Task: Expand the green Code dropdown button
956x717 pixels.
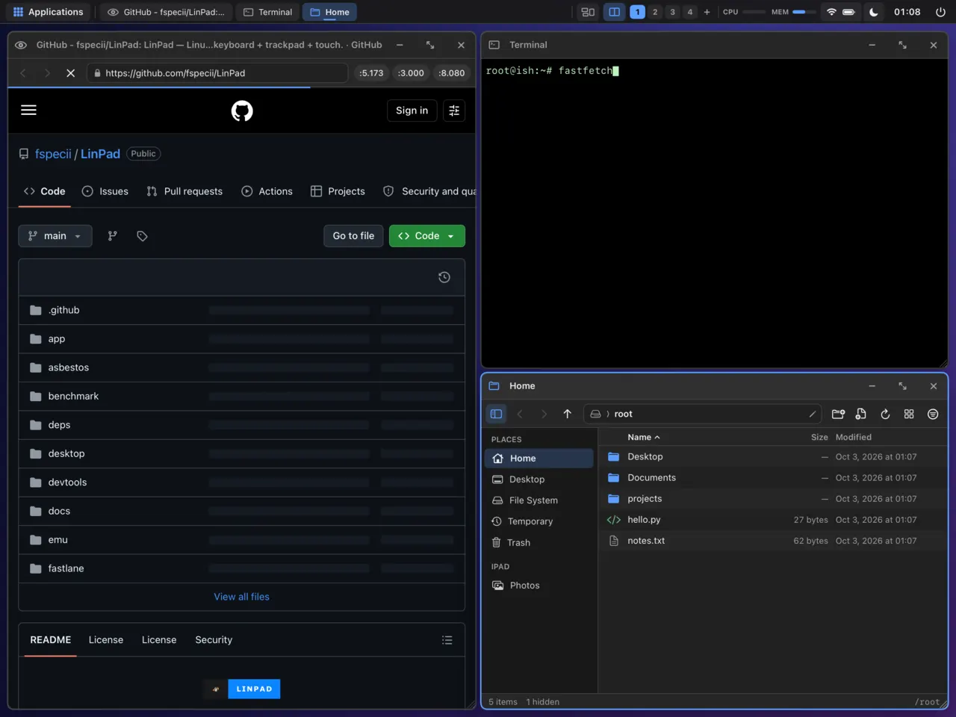Action: (427, 236)
